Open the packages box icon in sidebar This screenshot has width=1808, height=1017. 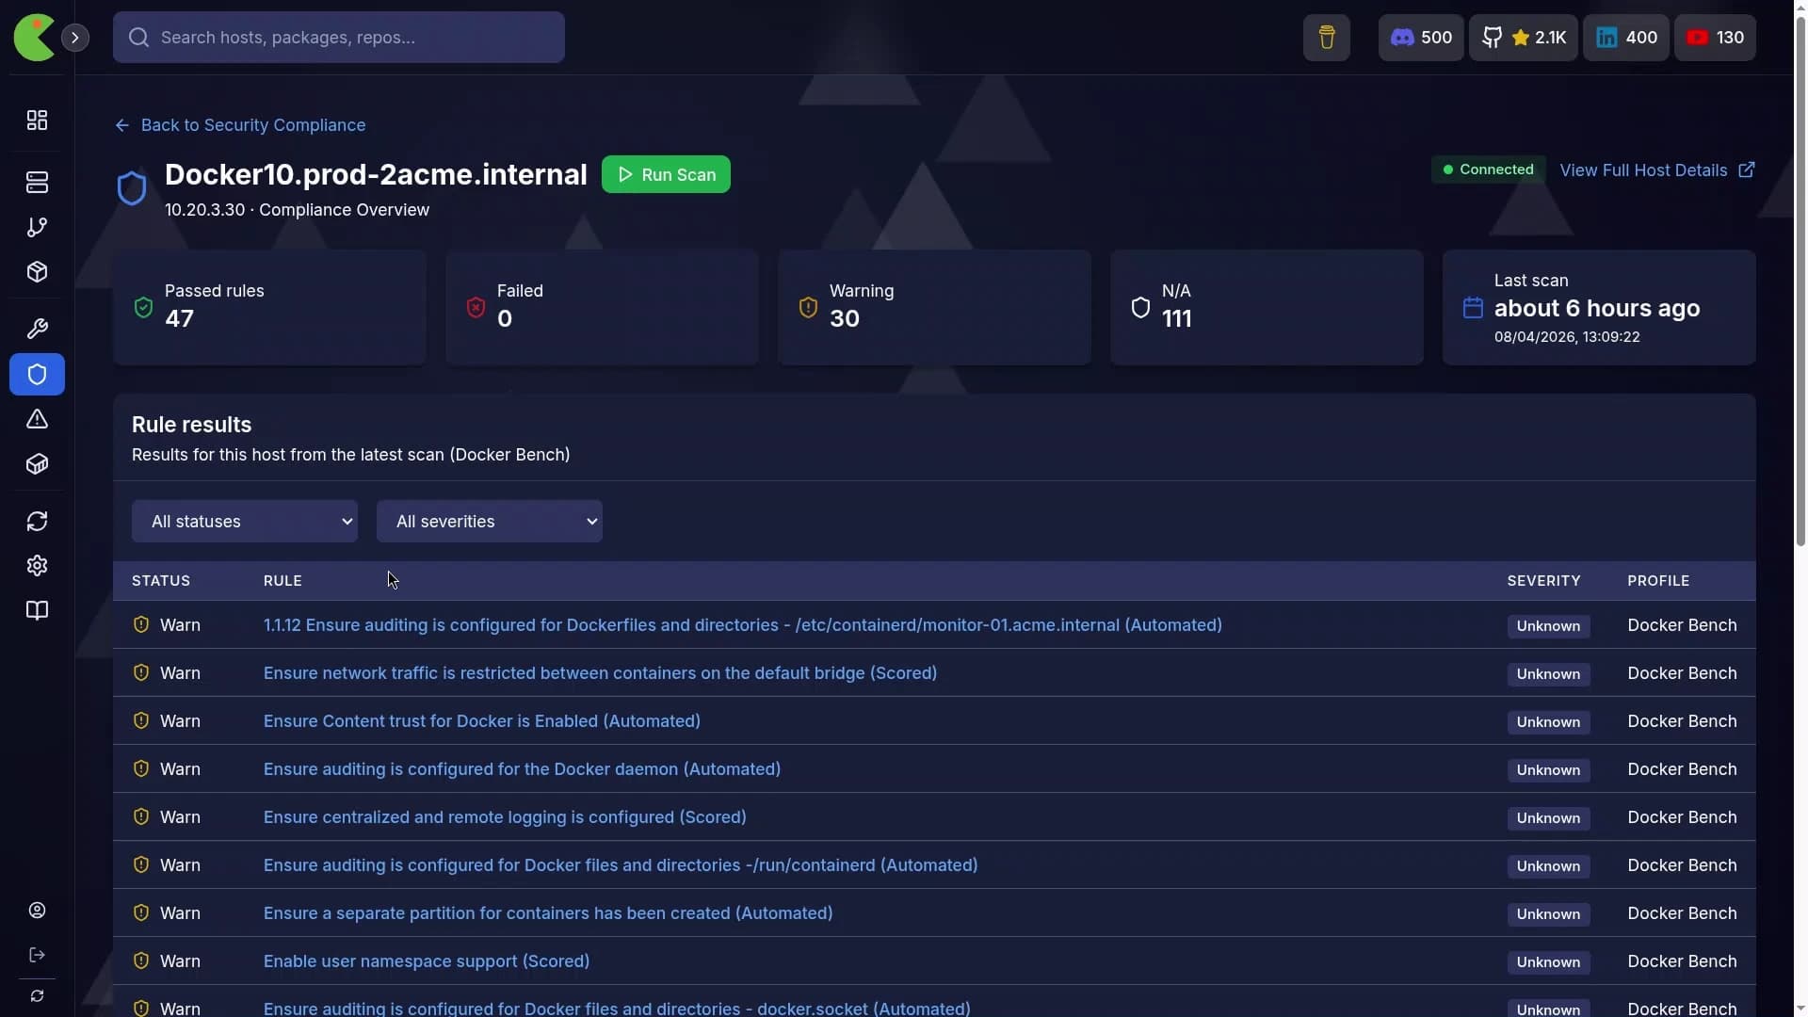37,272
